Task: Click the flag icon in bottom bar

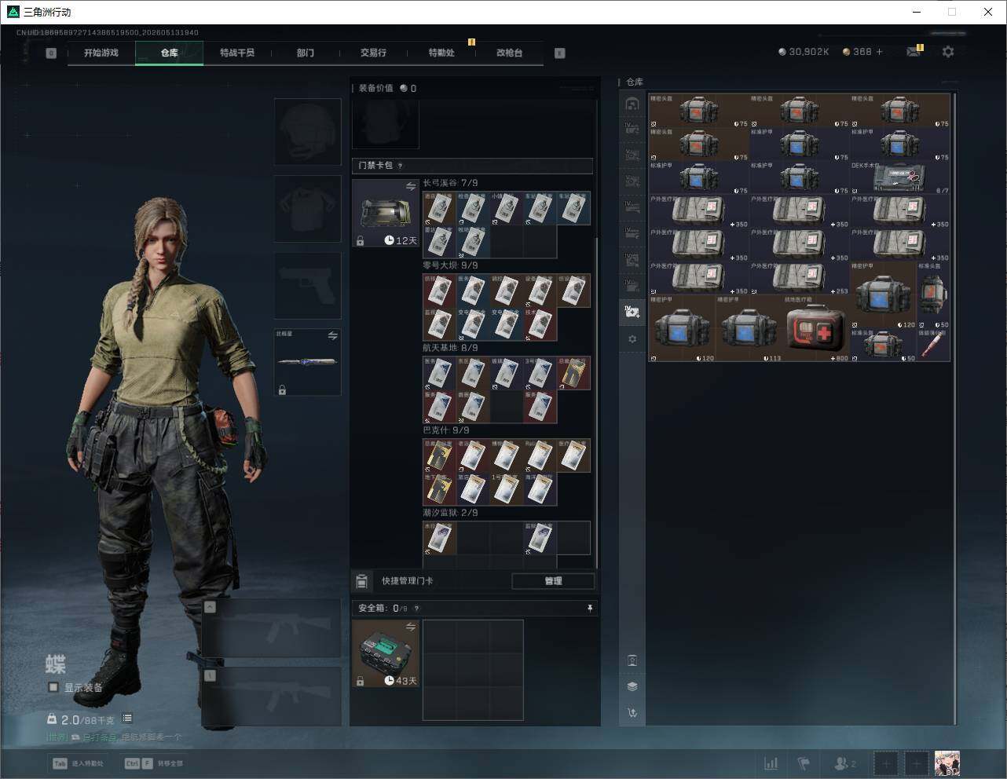Action: (804, 763)
